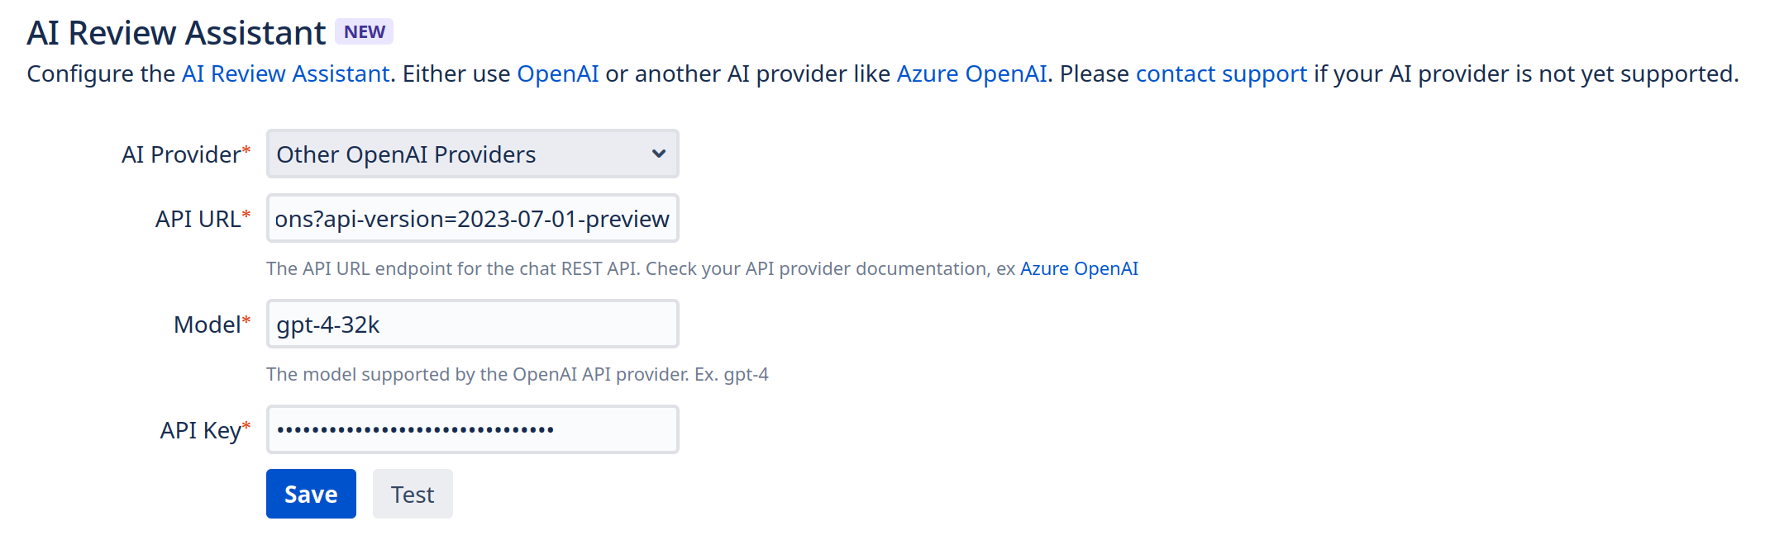The height and width of the screenshot is (540, 1789).
Task: Open the Azure OpenAI link below API URL field
Action: click(x=1079, y=269)
